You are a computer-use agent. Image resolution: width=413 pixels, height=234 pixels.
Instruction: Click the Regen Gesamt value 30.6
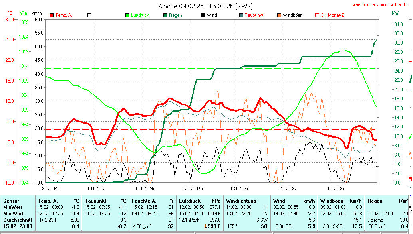pyautogui.click(x=403, y=220)
